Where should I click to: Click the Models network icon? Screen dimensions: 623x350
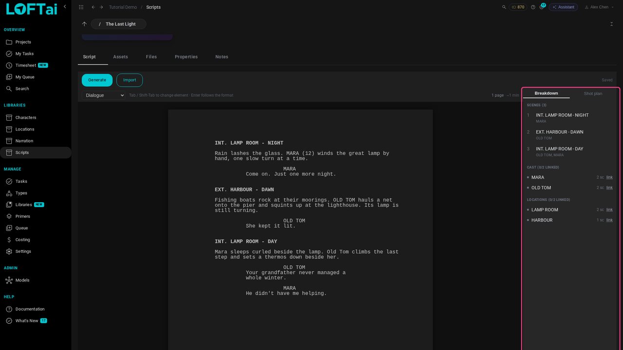tap(9, 280)
